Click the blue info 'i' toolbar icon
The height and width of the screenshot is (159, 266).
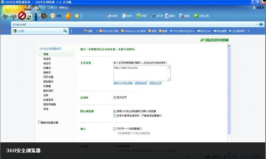tap(36, 17)
